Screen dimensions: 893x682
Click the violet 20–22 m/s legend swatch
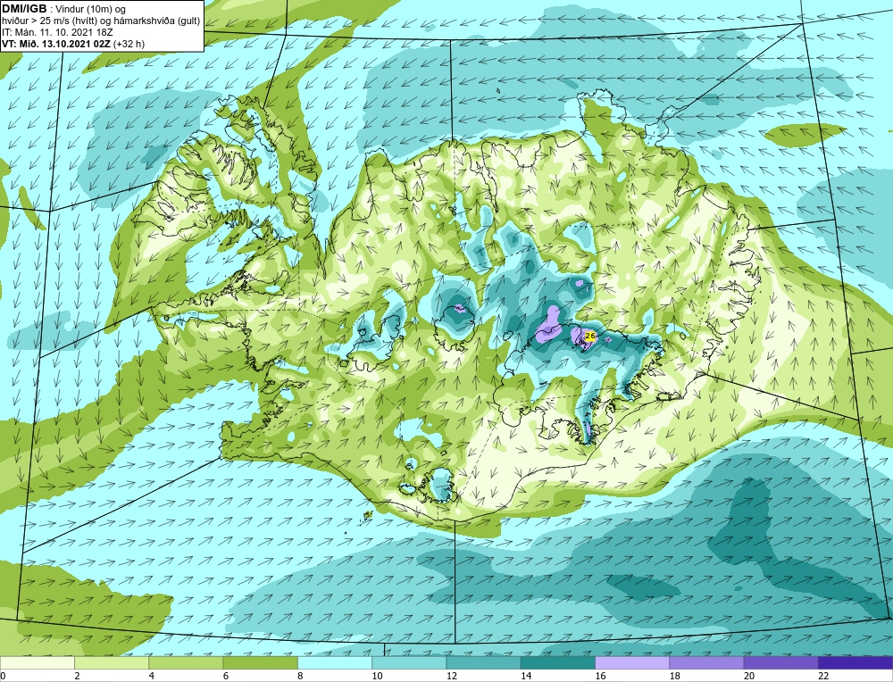pyautogui.click(x=780, y=663)
